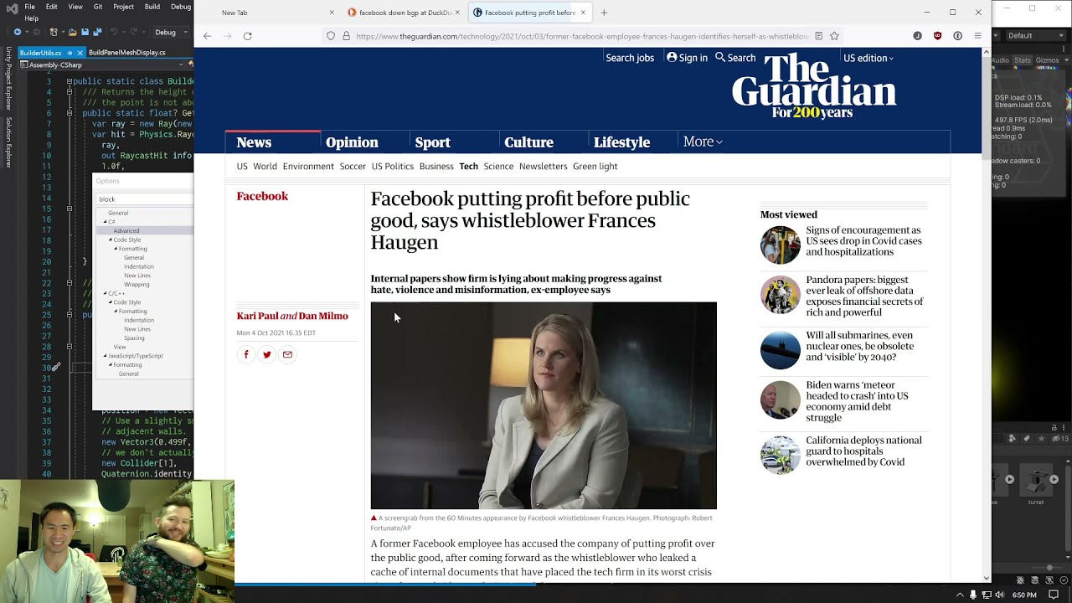This screenshot has height=603, width=1072.
Task: Click the red Facebook topic link
Action: pyautogui.click(x=262, y=196)
